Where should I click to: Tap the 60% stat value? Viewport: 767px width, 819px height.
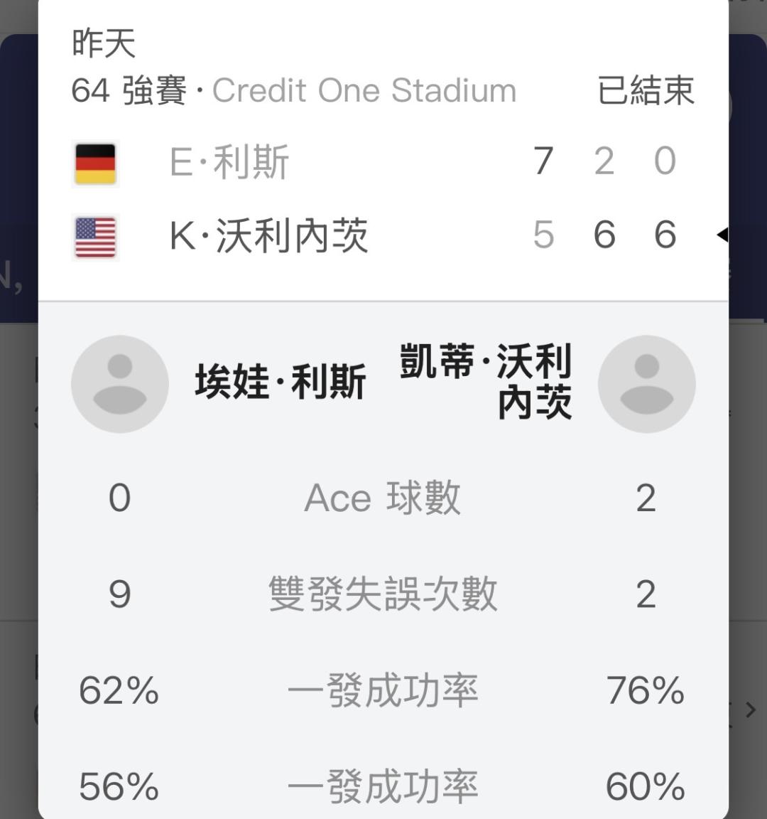(645, 787)
